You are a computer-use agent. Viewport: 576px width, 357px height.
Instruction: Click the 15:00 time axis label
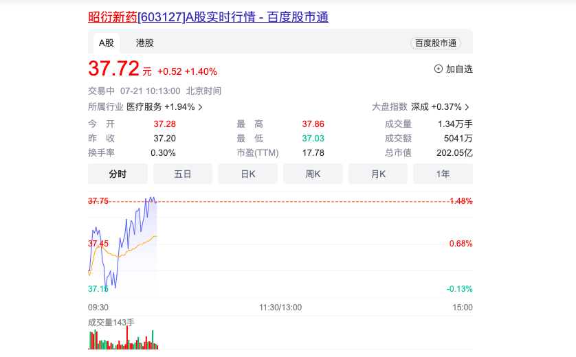coord(463,308)
